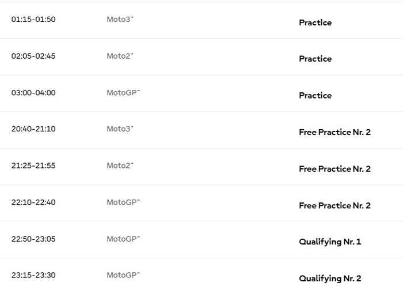Click Moto3 Free Practice Nr. 2 label

pyautogui.click(x=334, y=132)
